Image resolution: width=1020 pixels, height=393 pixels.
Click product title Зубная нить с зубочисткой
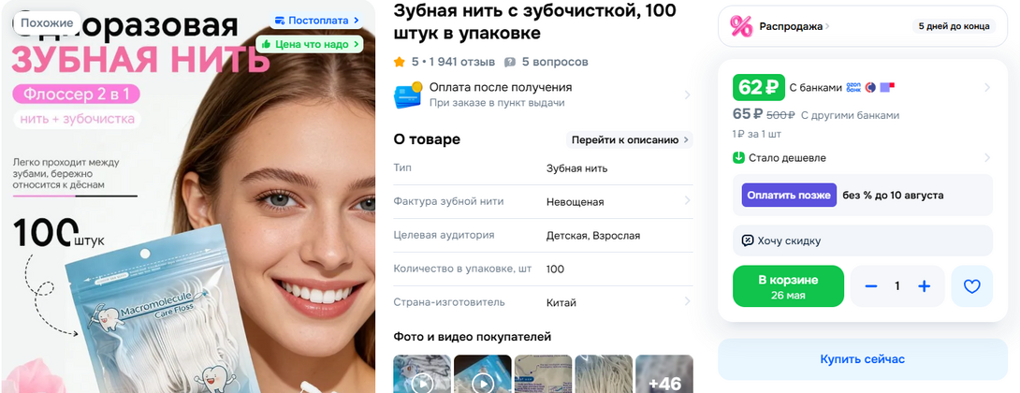pos(534,22)
